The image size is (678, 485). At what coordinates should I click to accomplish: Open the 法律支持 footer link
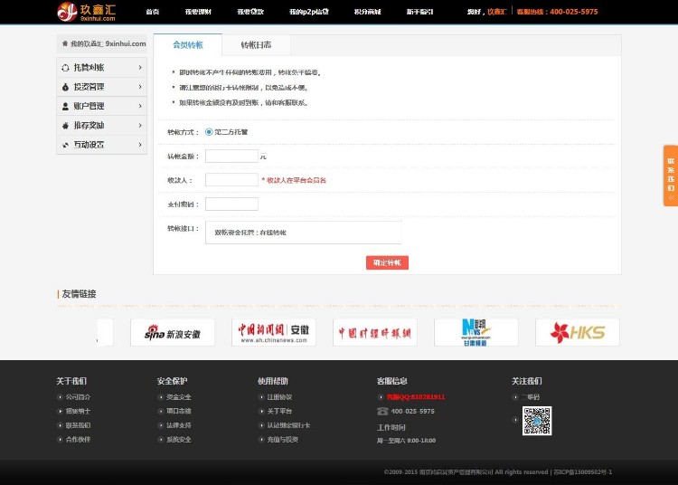tap(179, 425)
